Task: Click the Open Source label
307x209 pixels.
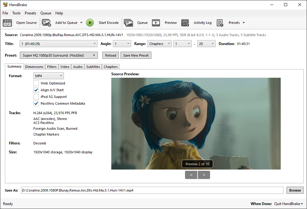Action: point(26,23)
